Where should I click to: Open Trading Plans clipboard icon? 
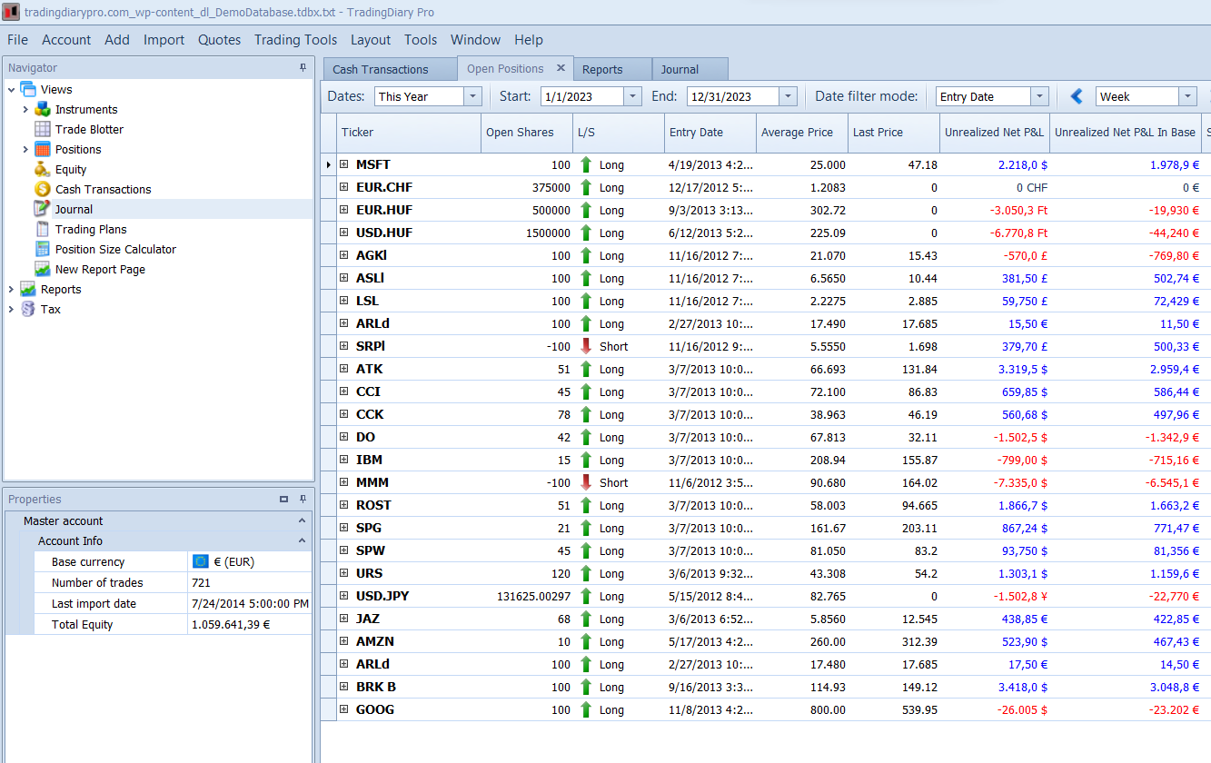(42, 229)
